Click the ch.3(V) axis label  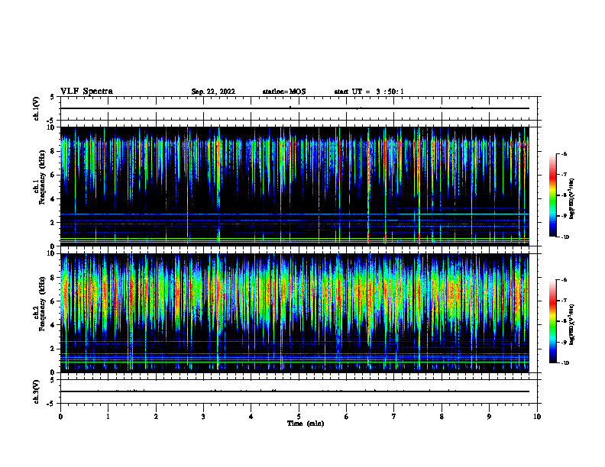point(37,391)
